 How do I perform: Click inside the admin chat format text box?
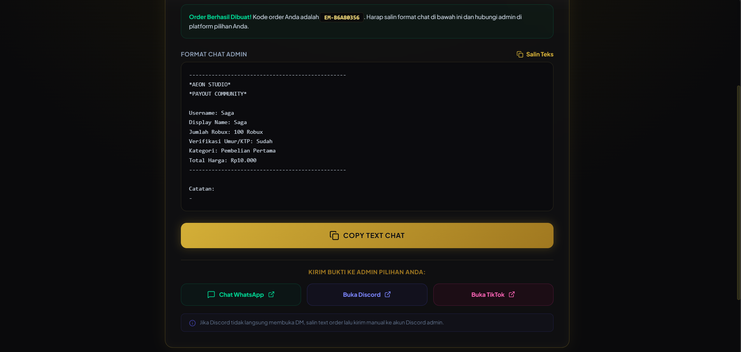tap(367, 137)
